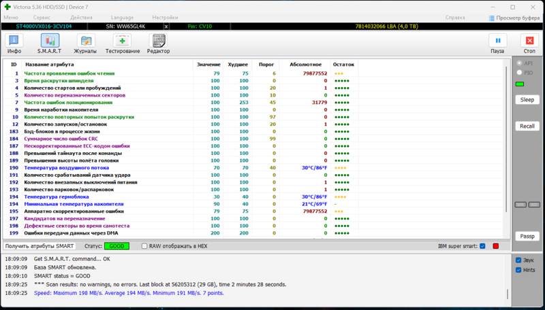
Task: Open the Редактор hex editor
Action: 158,44
